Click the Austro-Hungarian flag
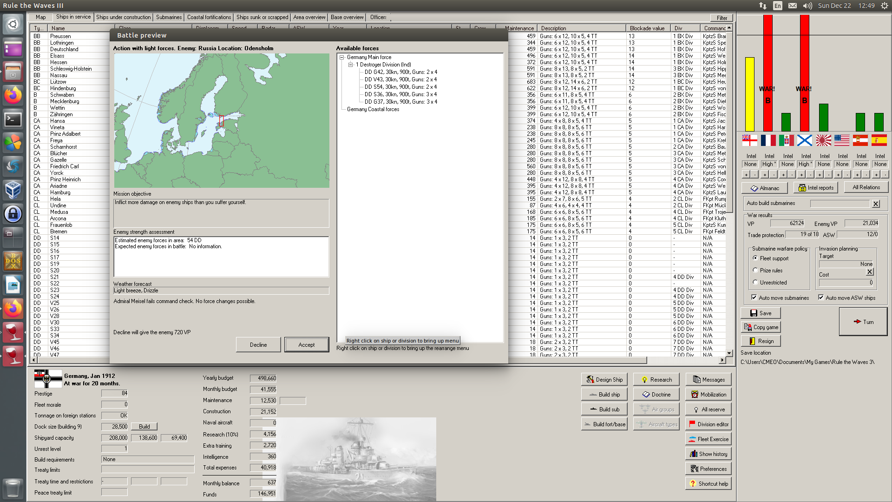Image resolution: width=892 pixels, height=502 pixels. pyautogui.click(x=860, y=140)
